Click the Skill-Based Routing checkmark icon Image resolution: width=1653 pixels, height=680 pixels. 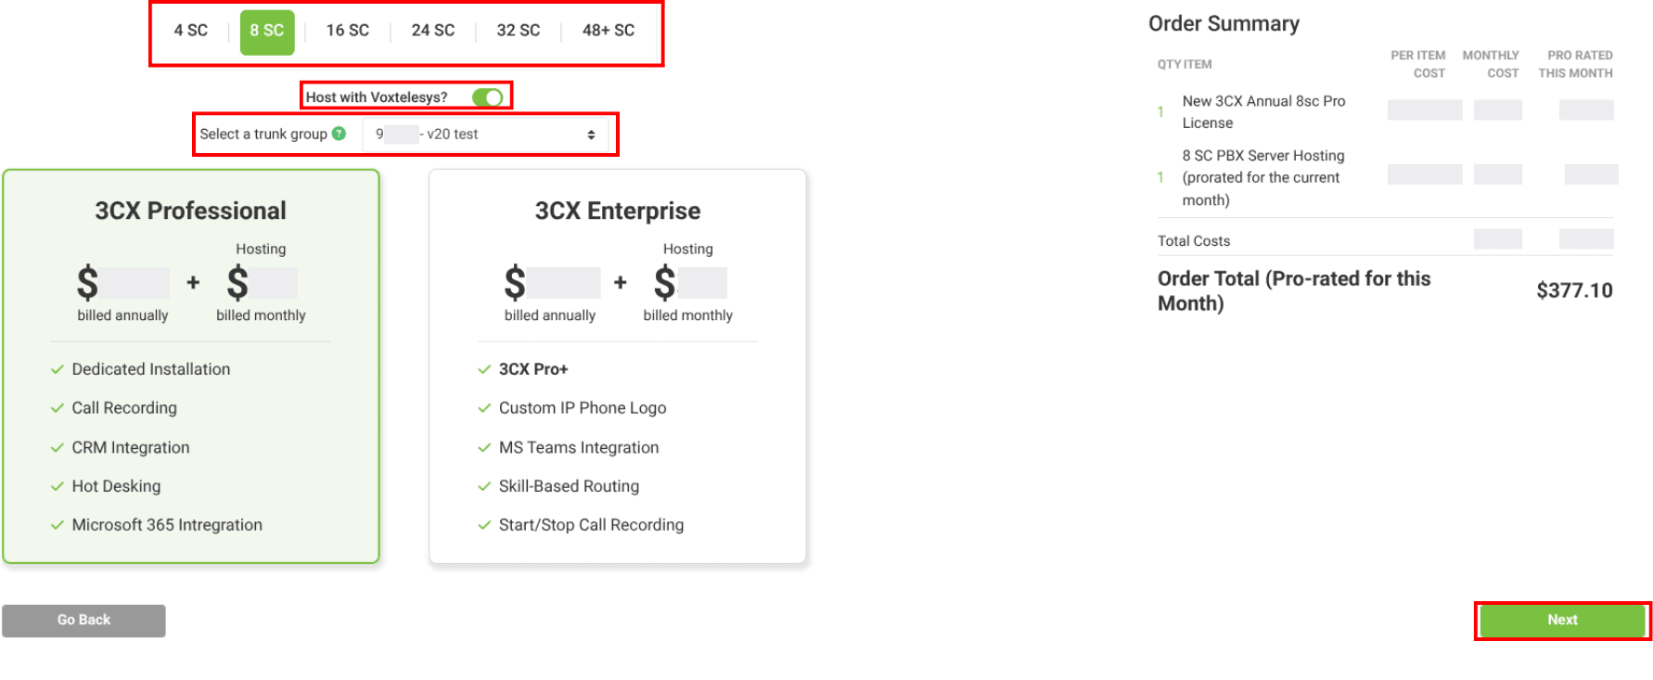pos(484,486)
